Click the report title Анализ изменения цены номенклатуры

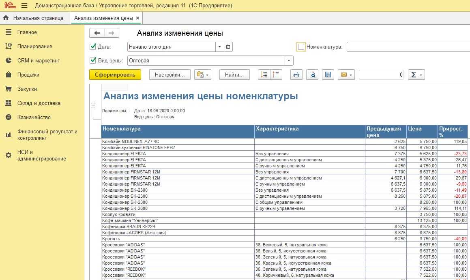pos(200,96)
